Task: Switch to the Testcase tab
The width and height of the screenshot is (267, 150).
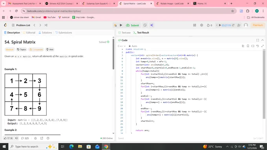Action: (x=124, y=33)
